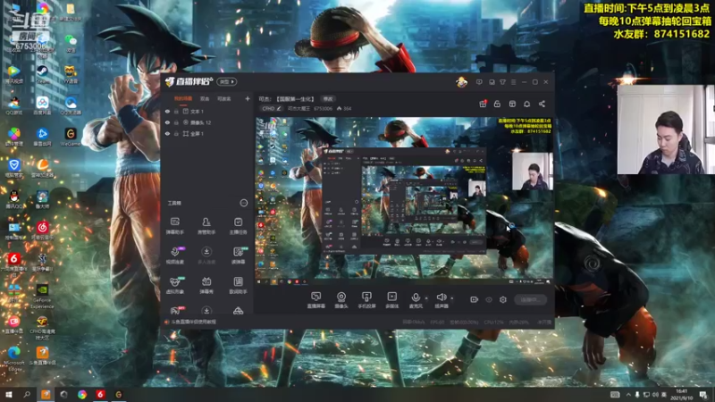Mute the 扬声器 speaker
This screenshot has height=402, width=715.
[x=441, y=300]
